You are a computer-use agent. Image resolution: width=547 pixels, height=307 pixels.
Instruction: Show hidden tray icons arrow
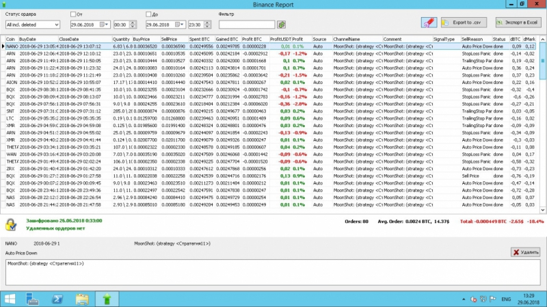464,299
